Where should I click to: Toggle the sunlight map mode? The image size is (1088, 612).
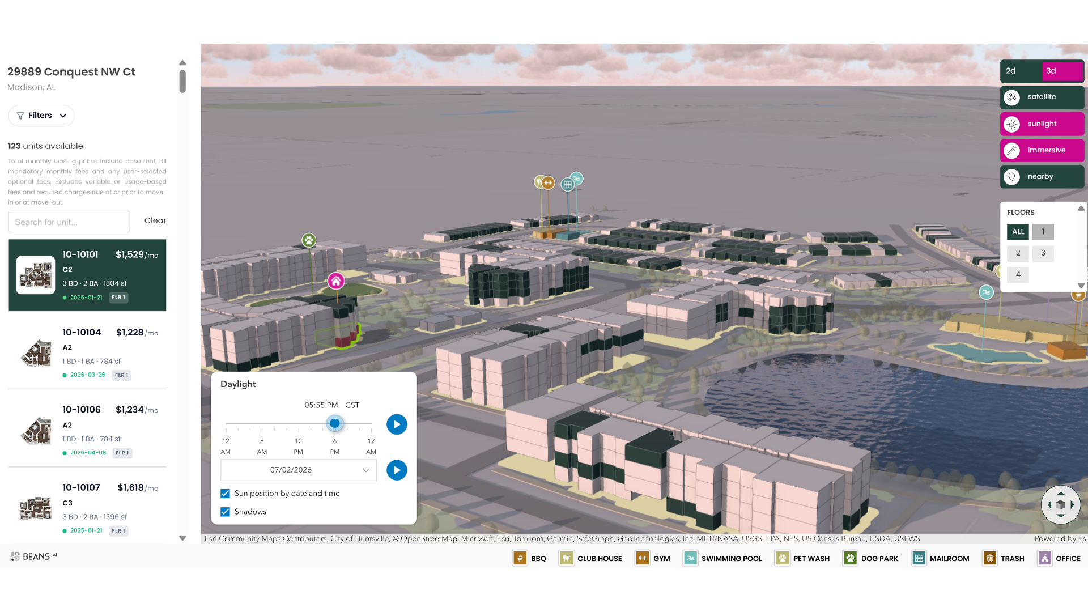pyautogui.click(x=1042, y=124)
